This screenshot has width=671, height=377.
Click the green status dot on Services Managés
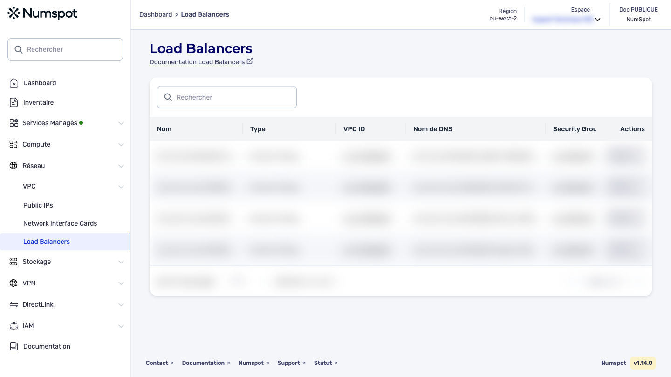(x=81, y=123)
